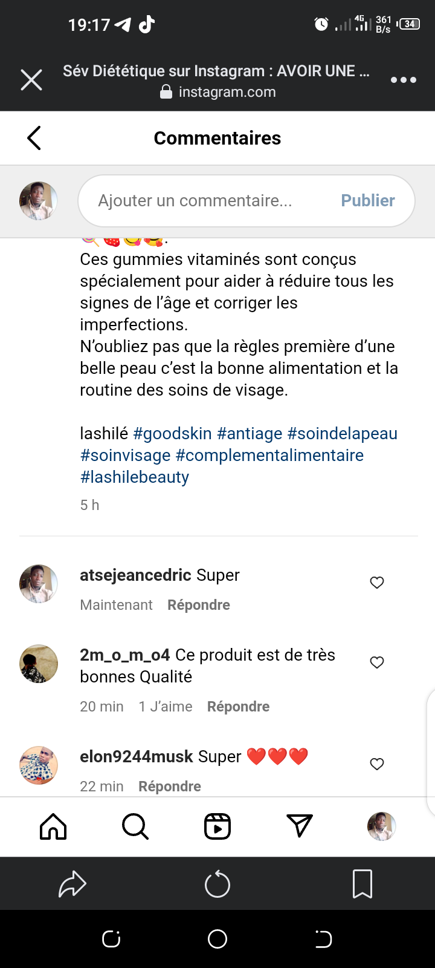This screenshot has height=968, width=435.
Task: Share page using browser share arrow
Action: (x=72, y=885)
